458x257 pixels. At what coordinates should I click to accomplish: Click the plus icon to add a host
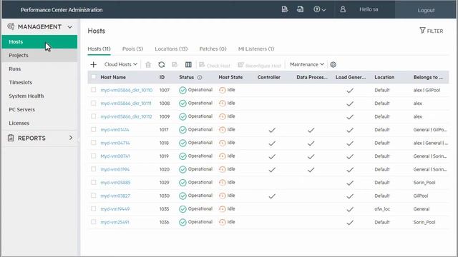pos(94,64)
